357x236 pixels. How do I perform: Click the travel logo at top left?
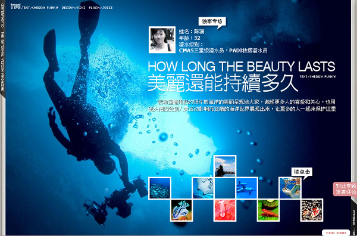(15, 6)
